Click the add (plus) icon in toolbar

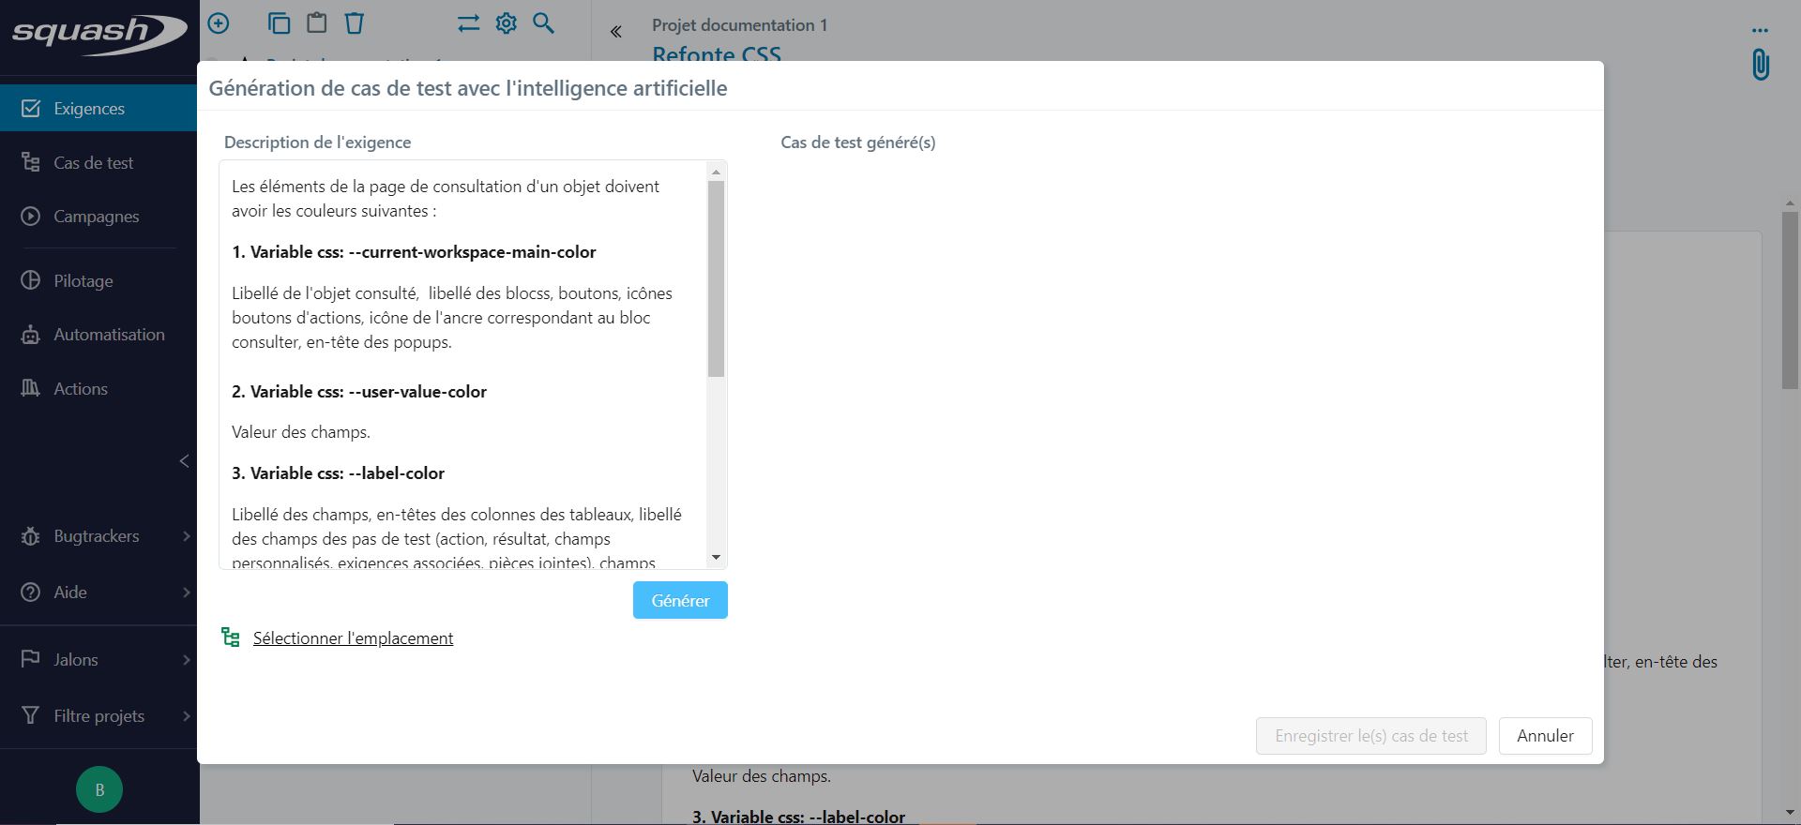219,23
